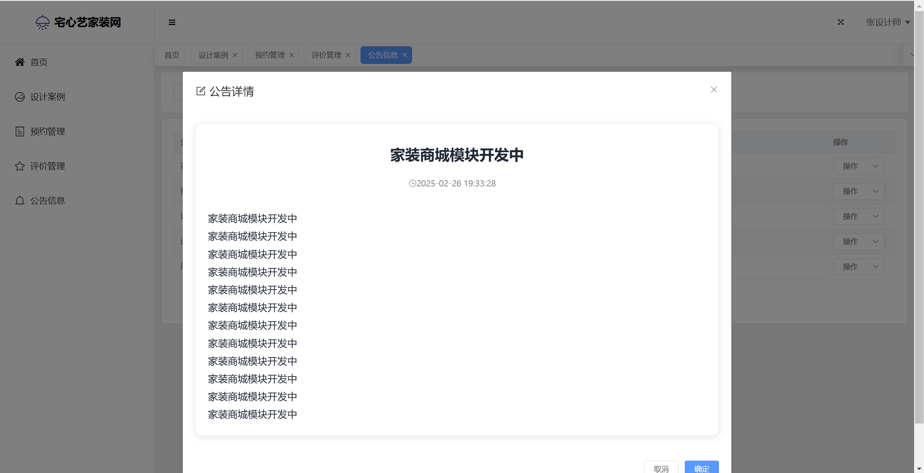Click the fullscreen toggle icon in header
This screenshot has width=924, height=473.
[841, 22]
